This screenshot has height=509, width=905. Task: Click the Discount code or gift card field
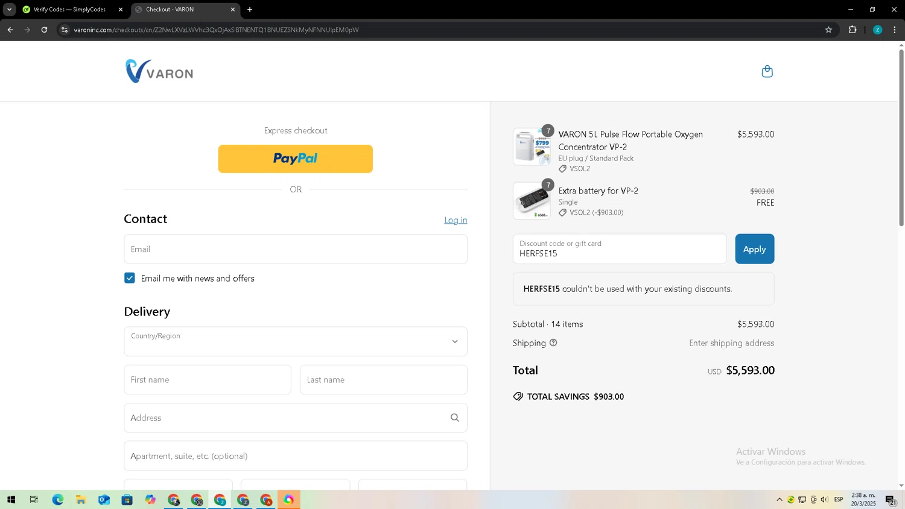pyautogui.click(x=620, y=249)
